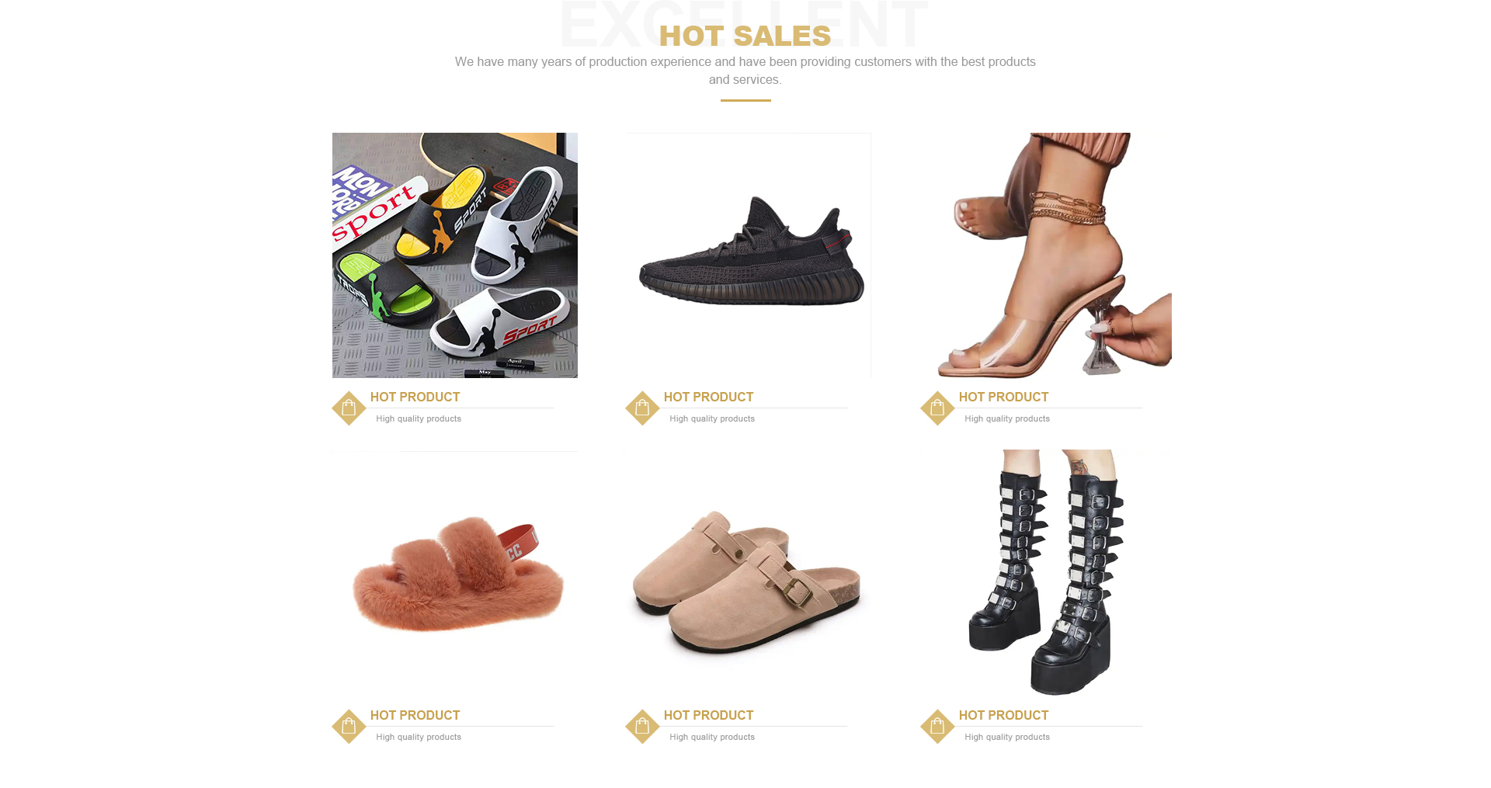Image resolution: width=1491 pixels, height=788 pixels.
Task: Click shopping bag icon under black sneaker
Action: click(x=642, y=408)
